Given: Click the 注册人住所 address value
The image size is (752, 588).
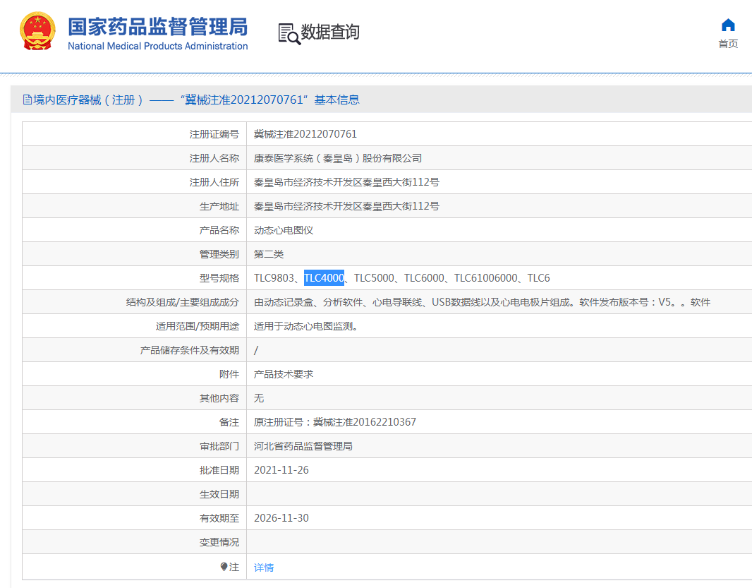Looking at the screenshot, I should 346,182.
